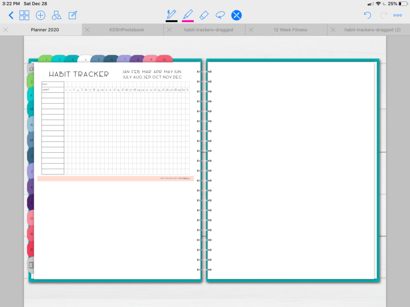Jump to numbered divider tab 5

click(98, 59)
